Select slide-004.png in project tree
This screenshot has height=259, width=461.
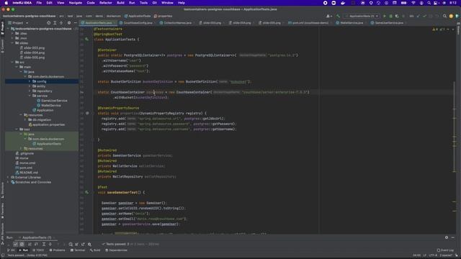34,53
